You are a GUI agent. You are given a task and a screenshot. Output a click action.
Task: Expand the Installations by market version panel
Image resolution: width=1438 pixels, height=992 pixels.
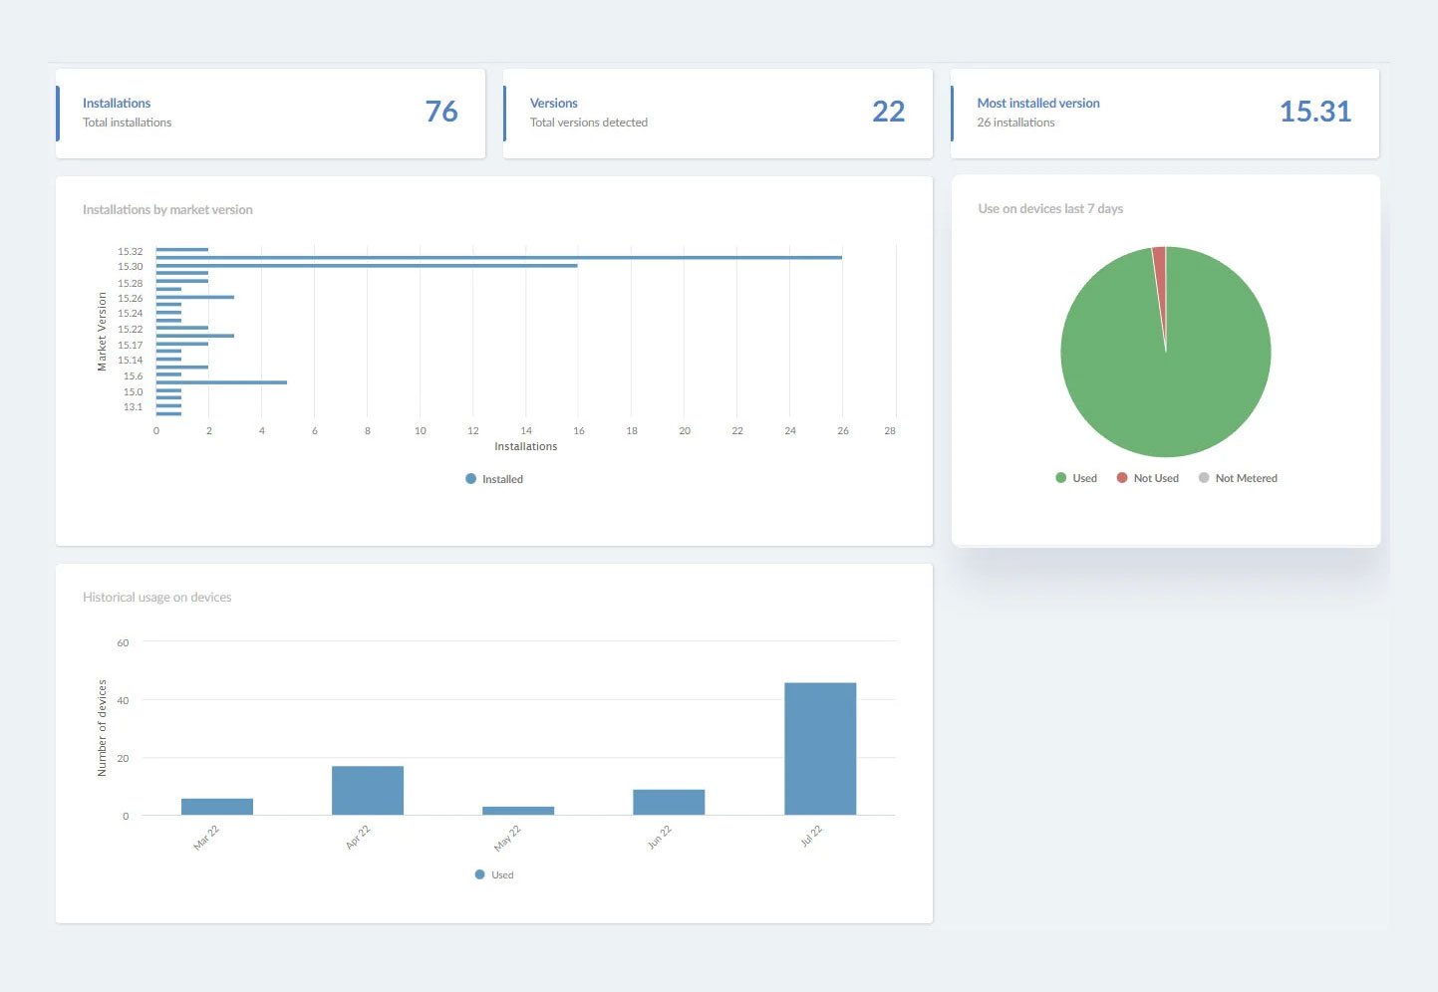166,209
